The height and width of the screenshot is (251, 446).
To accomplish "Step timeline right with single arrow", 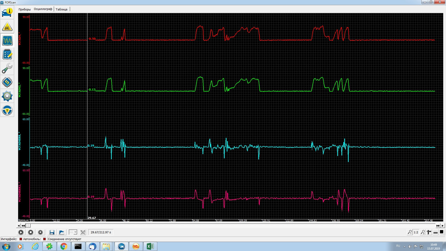I will click(443, 226).
